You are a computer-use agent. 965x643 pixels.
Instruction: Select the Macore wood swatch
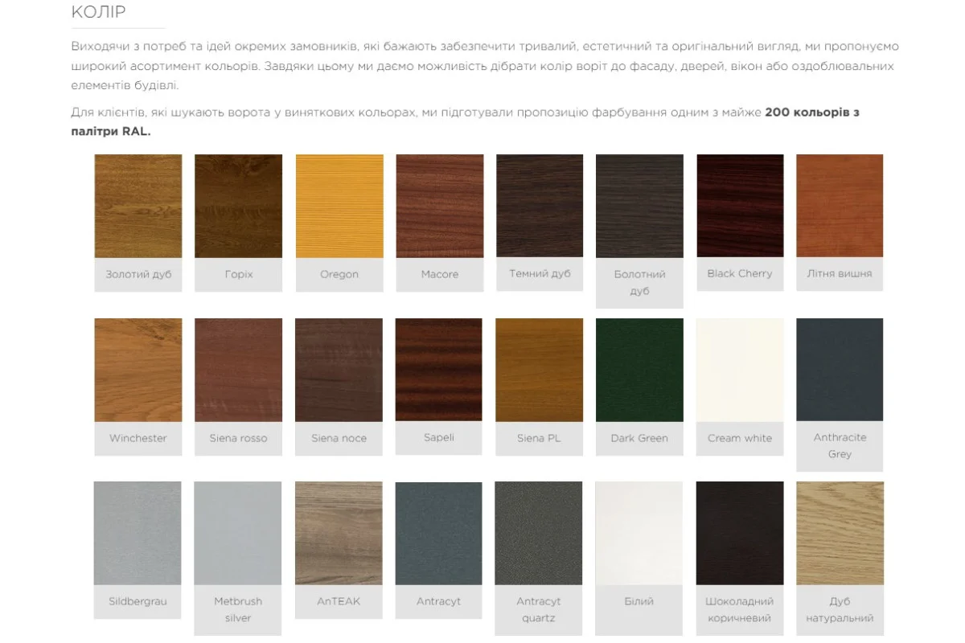[x=439, y=206]
